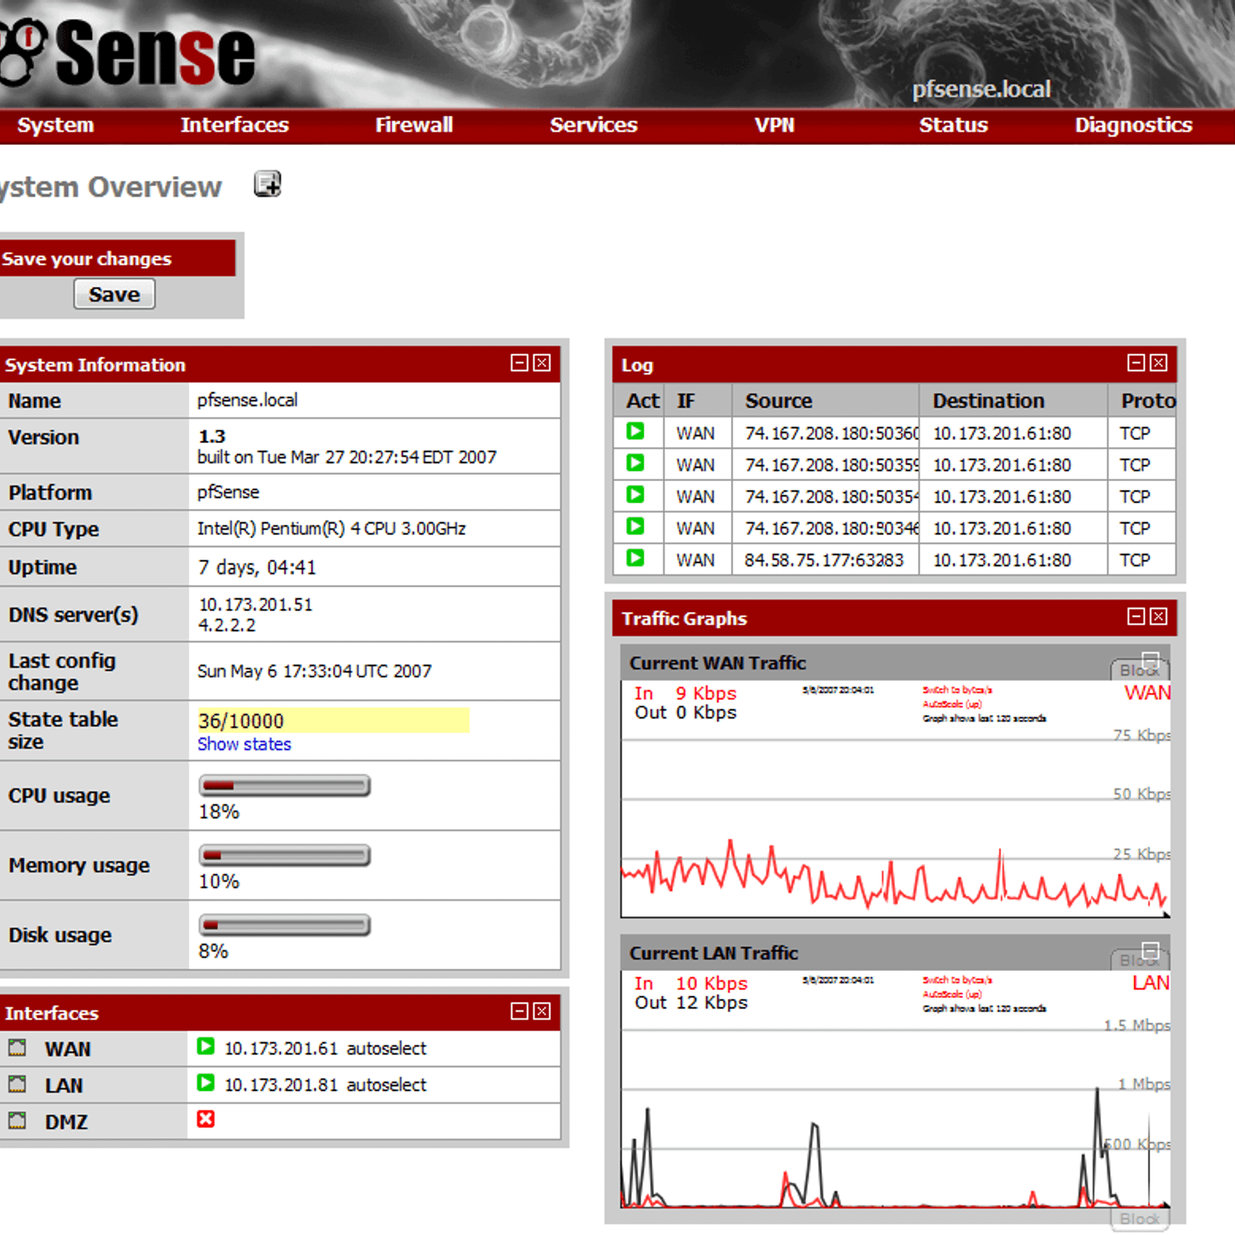
Task: Click the LAN interface name
Action: [63, 1085]
